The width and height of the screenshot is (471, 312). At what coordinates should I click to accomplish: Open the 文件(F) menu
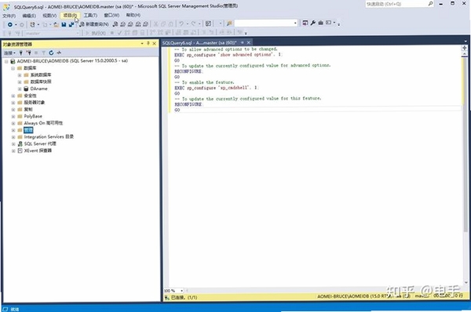9,16
